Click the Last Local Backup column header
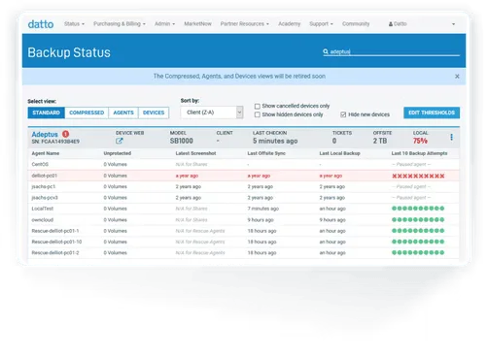The height and width of the screenshot is (356, 488). tap(339, 153)
